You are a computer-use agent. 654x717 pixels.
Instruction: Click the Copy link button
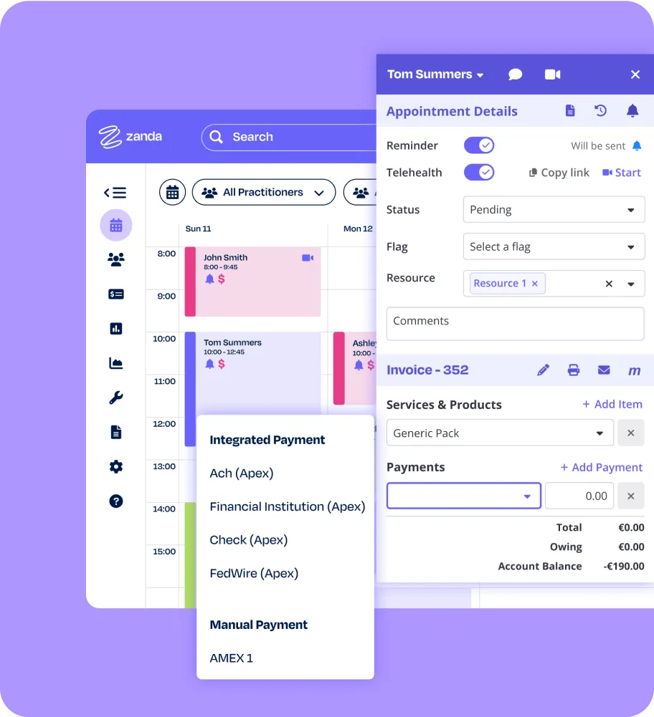pyautogui.click(x=559, y=173)
